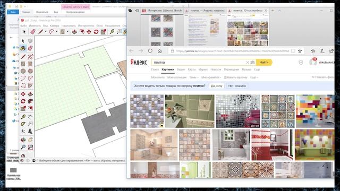Activate the 3D Text tool

[30, 131]
